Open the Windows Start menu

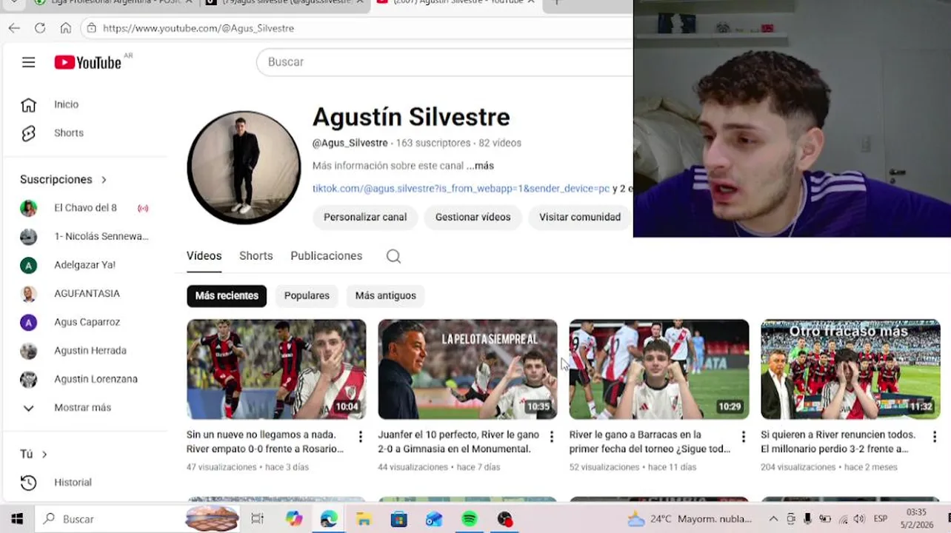pyautogui.click(x=17, y=519)
